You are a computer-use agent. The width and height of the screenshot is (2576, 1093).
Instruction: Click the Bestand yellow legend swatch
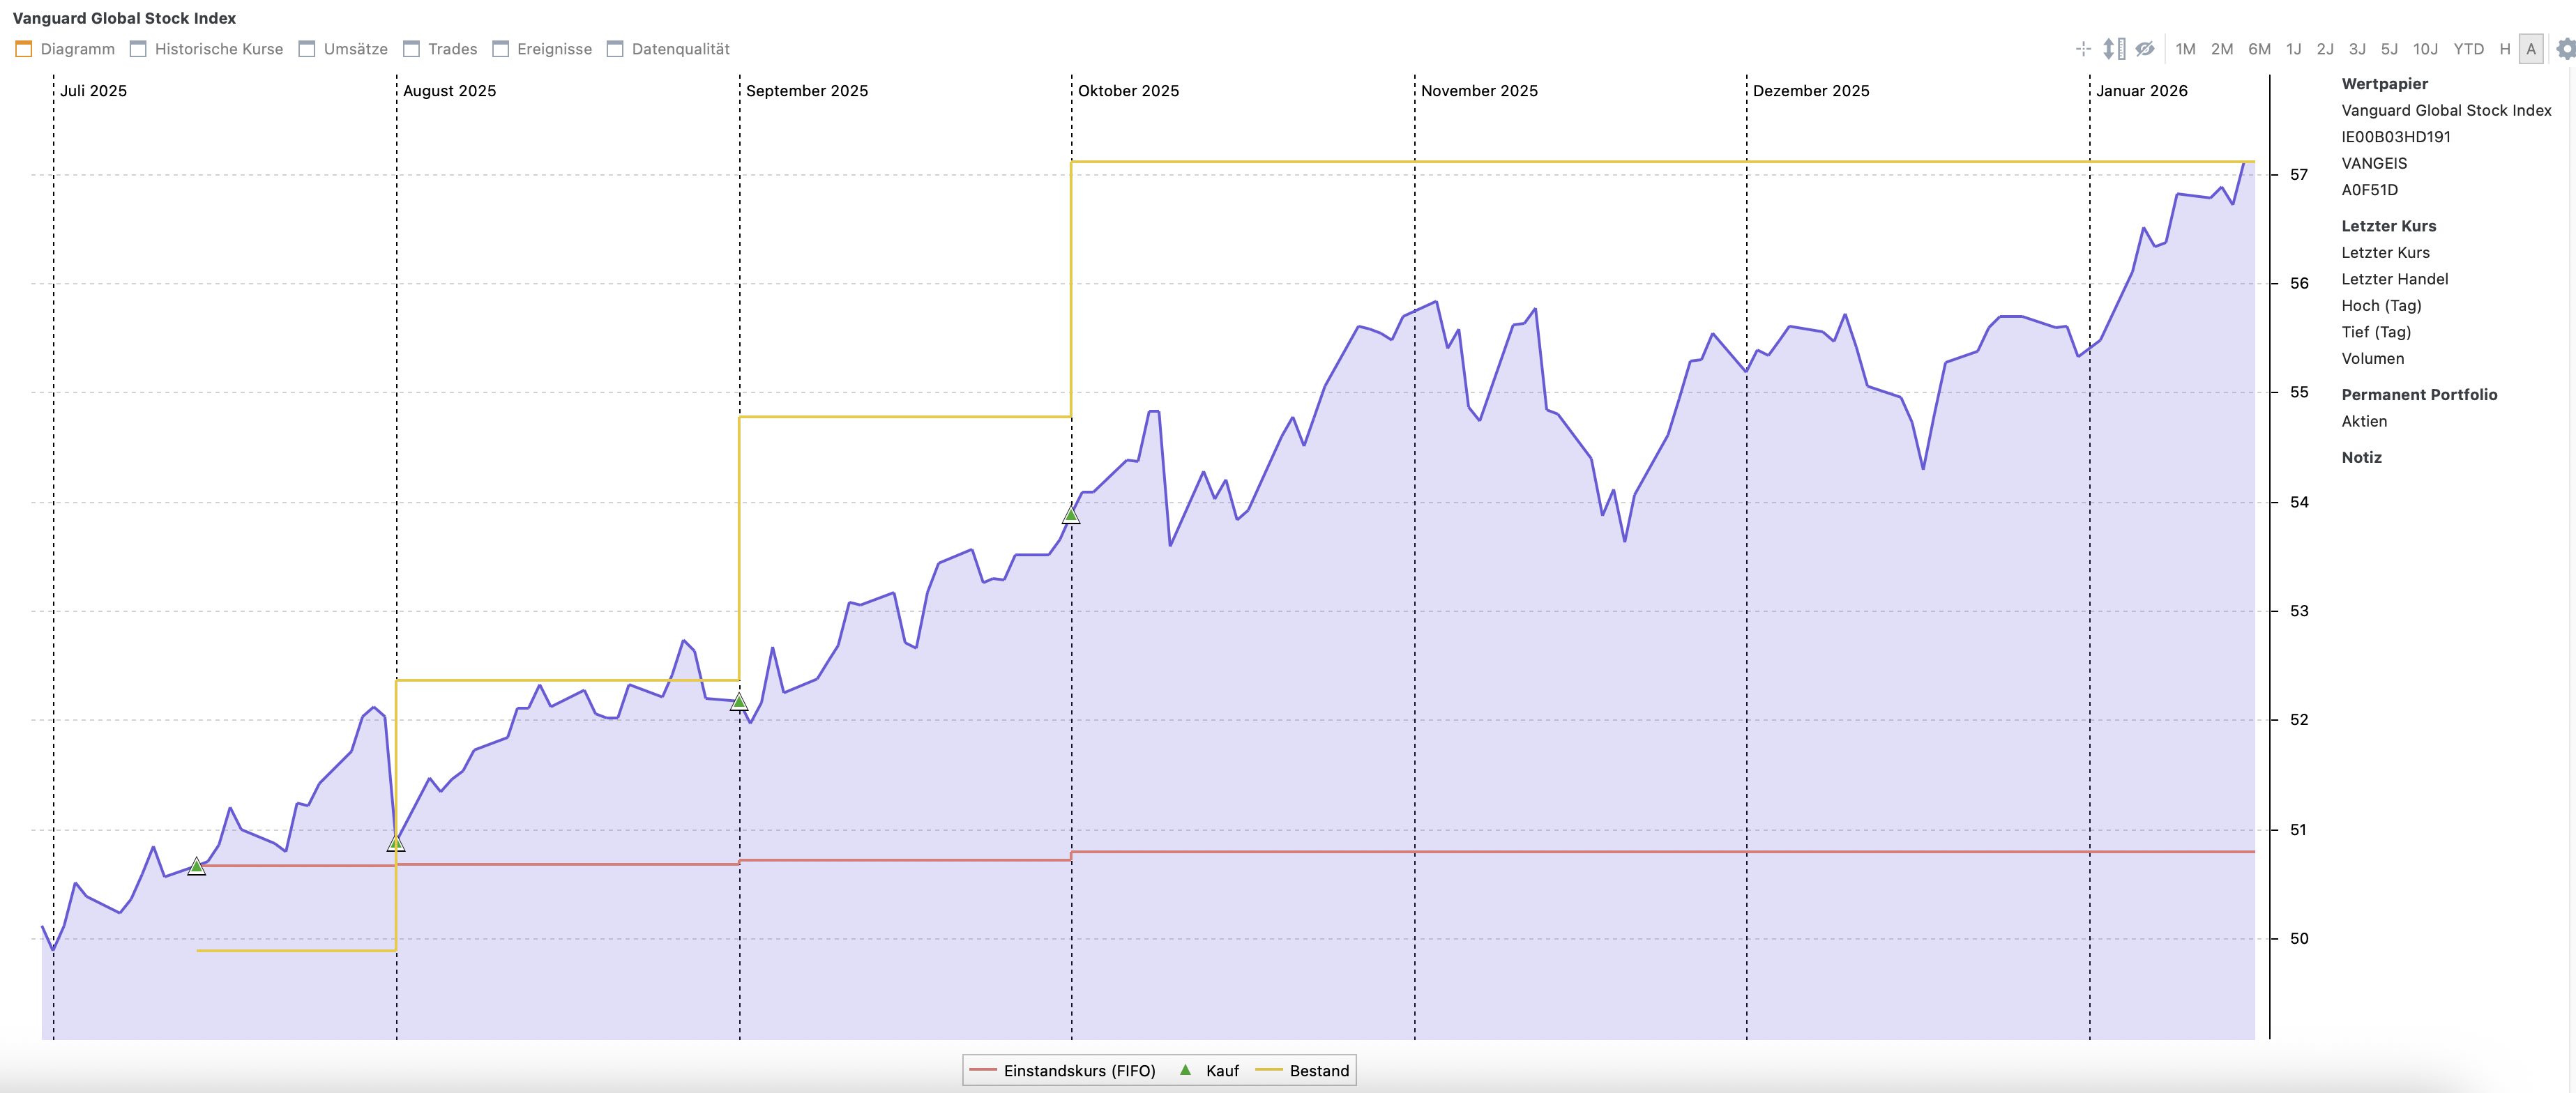tap(1268, 1071)
